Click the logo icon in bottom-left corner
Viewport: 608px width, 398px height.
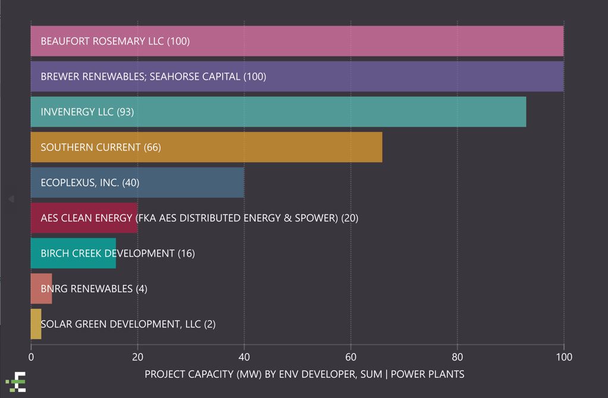[17, 382]
